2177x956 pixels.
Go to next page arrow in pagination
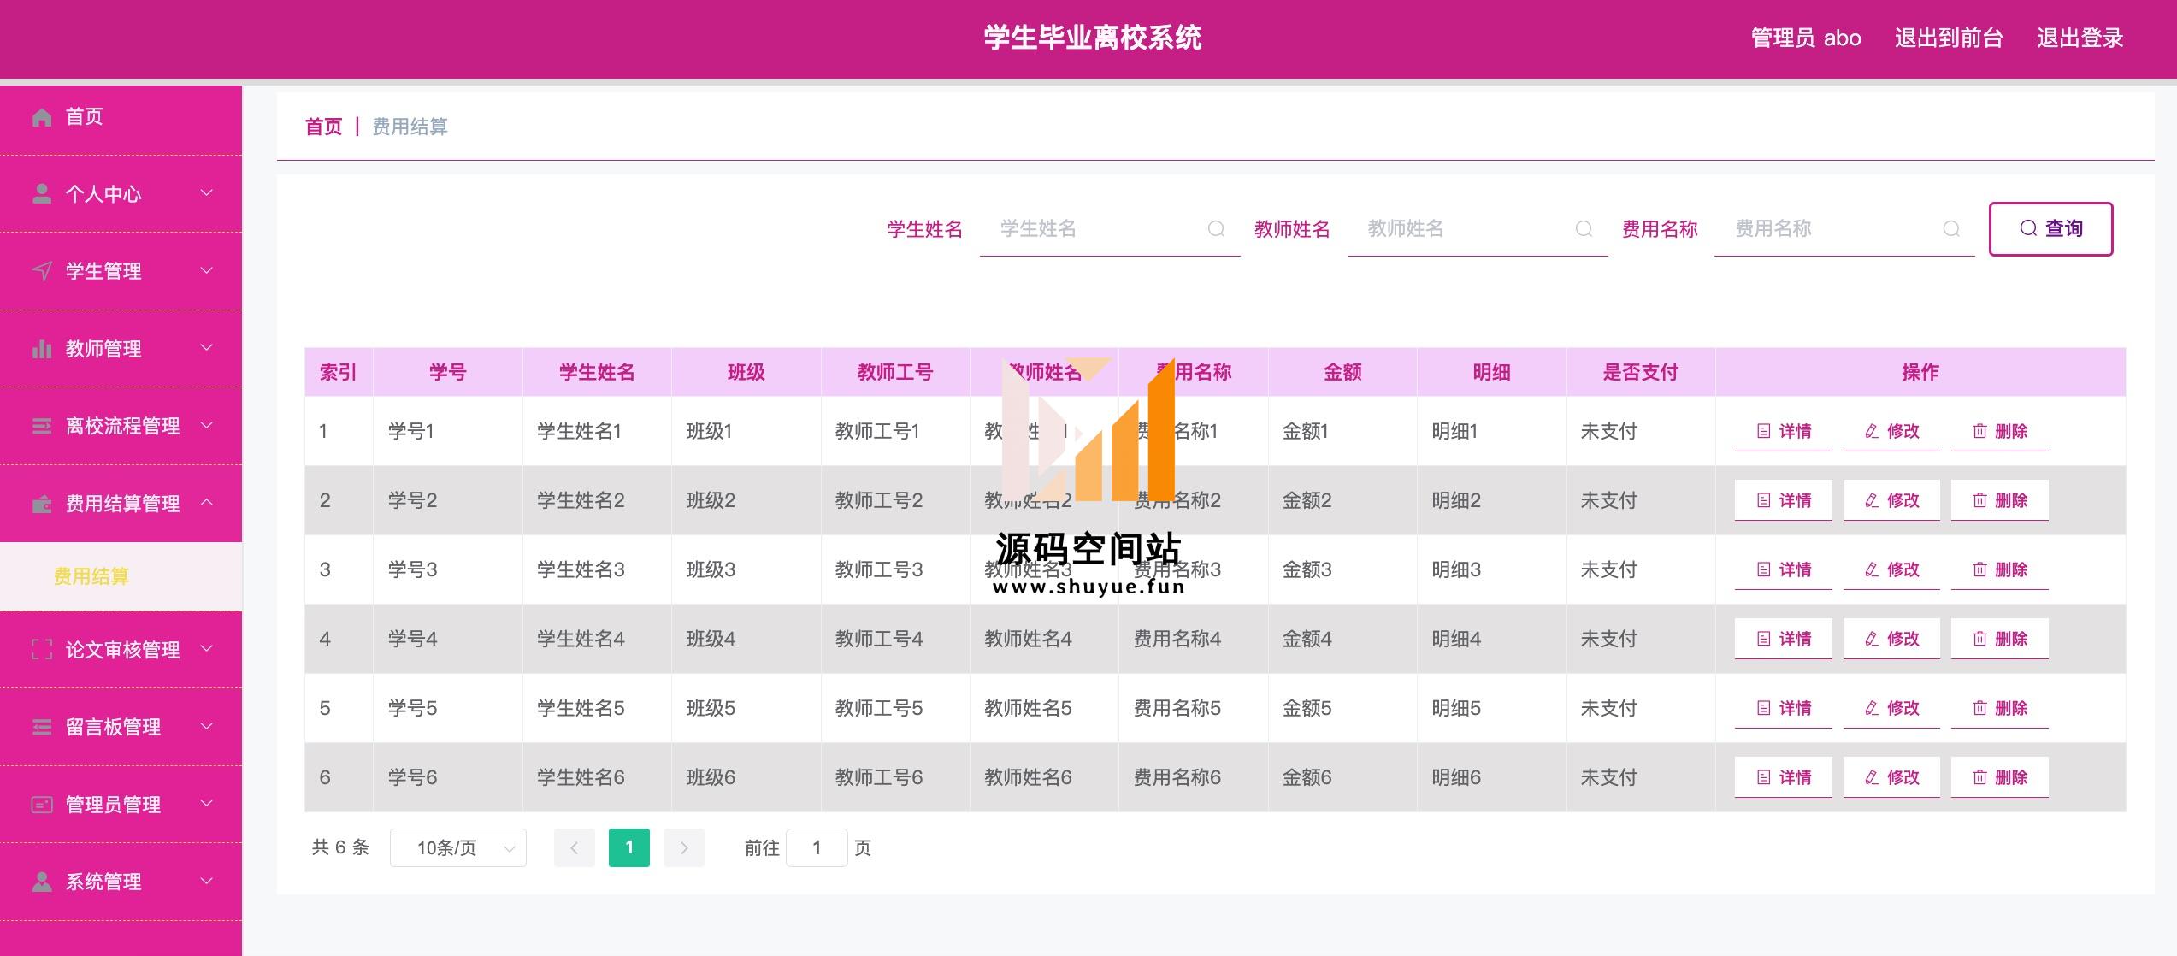click(x=683, y=848)
